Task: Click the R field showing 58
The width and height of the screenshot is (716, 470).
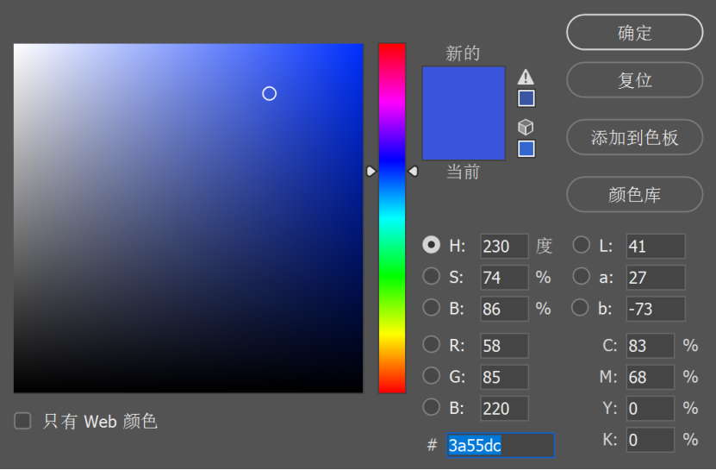Action: point(504,346)
